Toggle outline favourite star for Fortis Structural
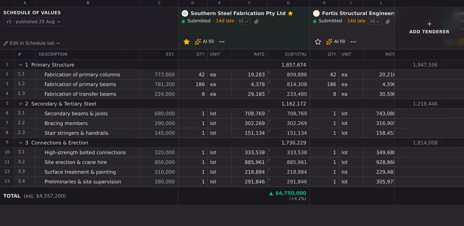Viewport: 464px width, 226px height. [x=318, y=42]
